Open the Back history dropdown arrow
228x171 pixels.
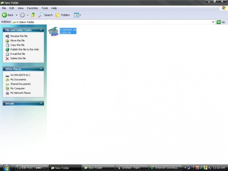(16, 15)
